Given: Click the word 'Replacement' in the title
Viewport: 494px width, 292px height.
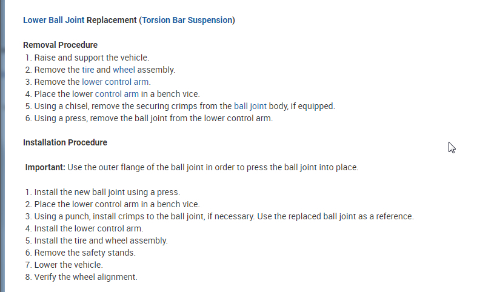Looking at the screenshot, I should [112, 20].
